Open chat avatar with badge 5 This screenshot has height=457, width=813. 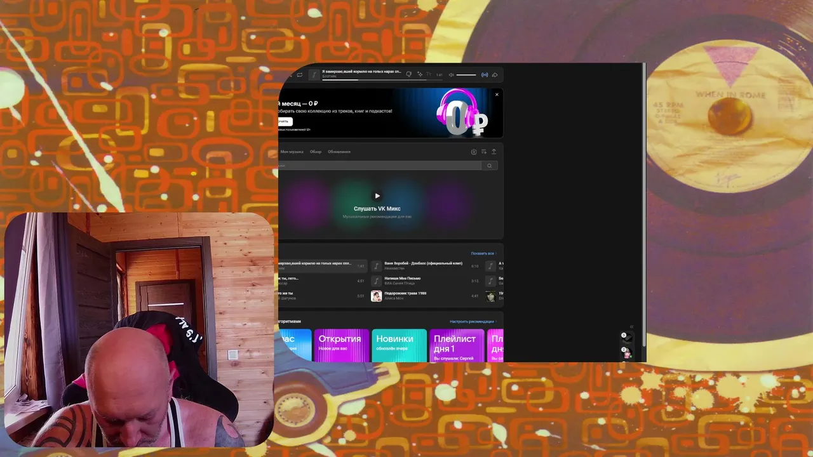coord(627,338)
